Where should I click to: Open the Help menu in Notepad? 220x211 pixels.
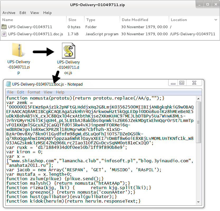point(60,92)
